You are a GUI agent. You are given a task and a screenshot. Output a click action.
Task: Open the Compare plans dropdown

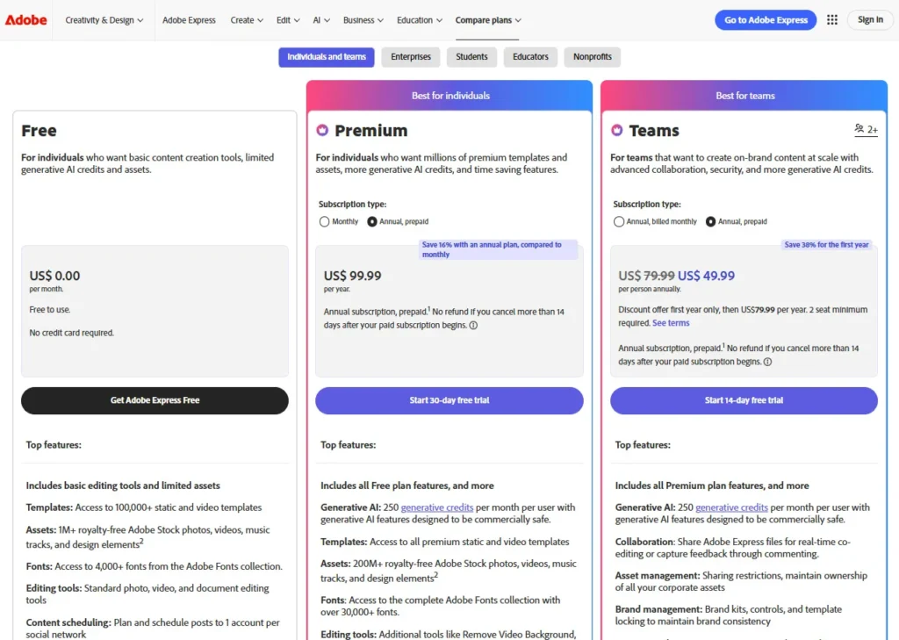pos(488,20)
